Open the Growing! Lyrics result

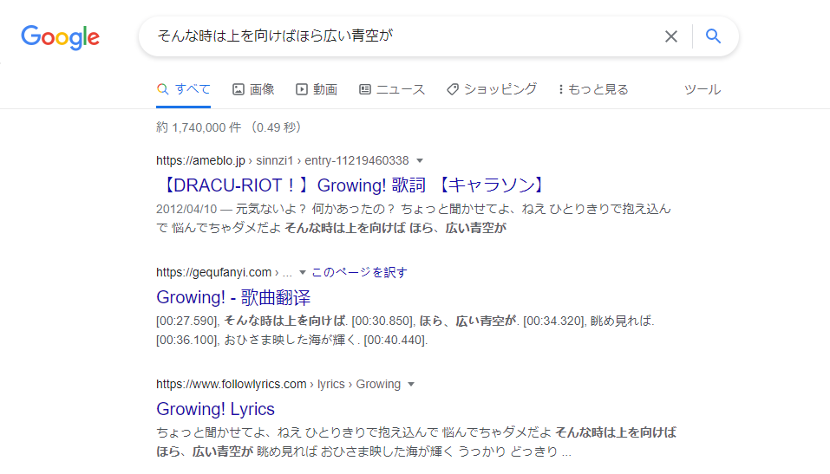215,409
